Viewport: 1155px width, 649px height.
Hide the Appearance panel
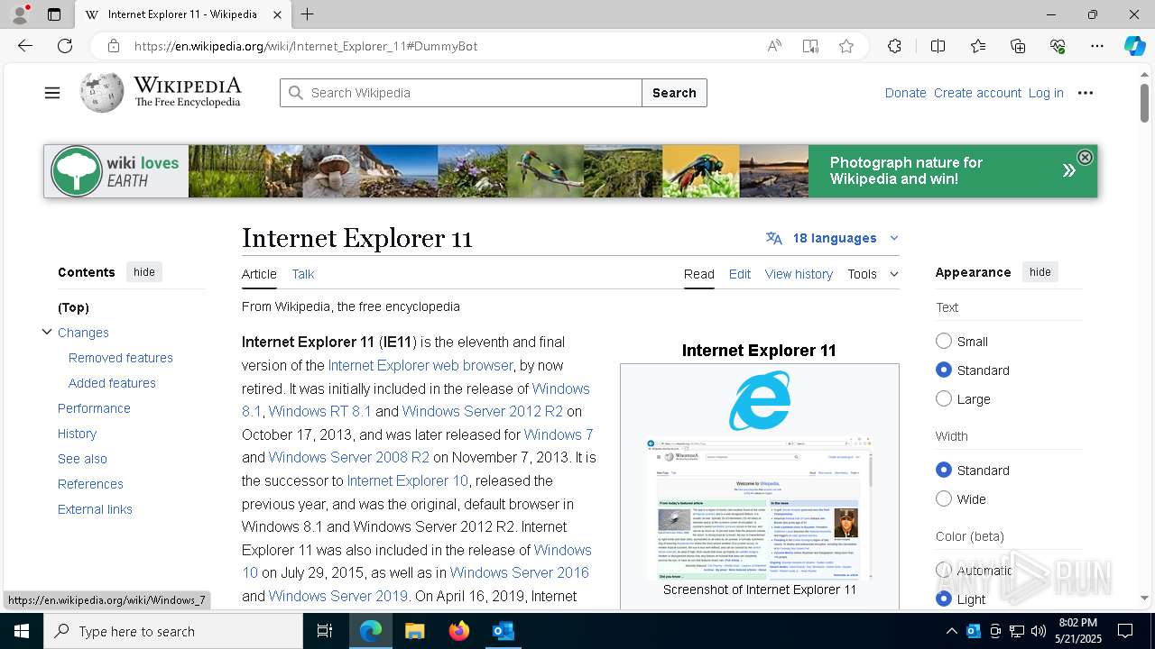coord(1040,272)
